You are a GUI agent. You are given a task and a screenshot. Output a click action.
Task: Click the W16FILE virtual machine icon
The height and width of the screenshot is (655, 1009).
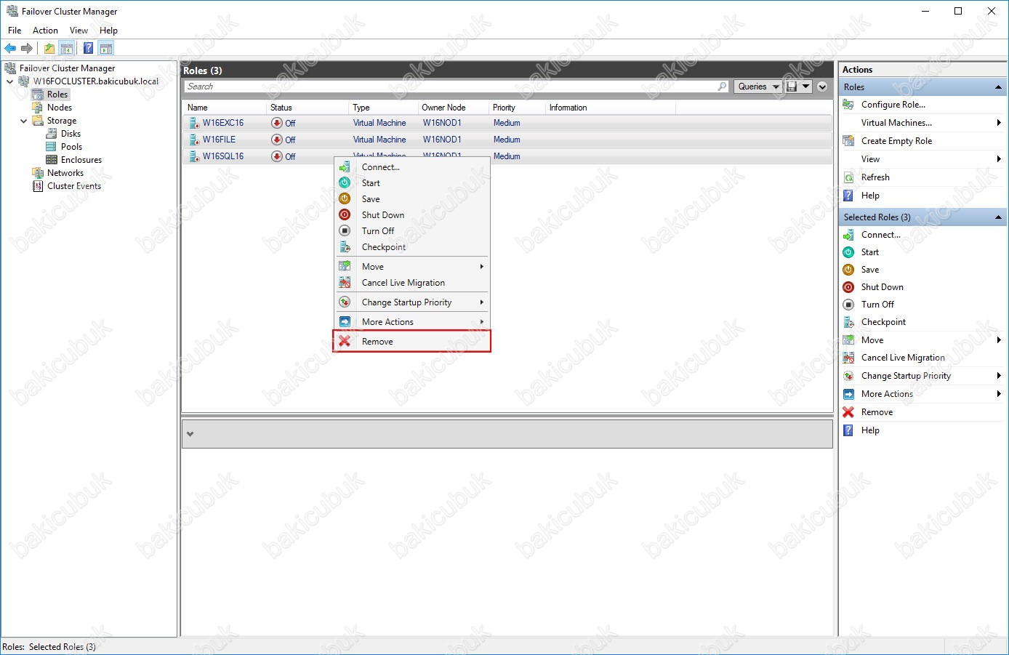click(x=194, y=140)
